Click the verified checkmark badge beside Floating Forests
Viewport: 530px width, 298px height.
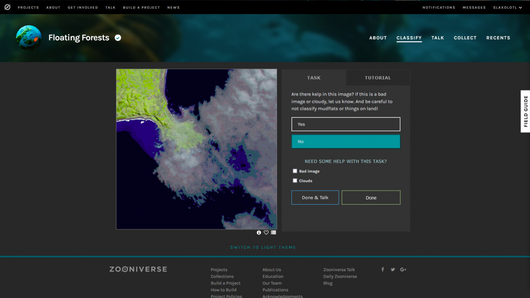pyautogui.click(x=118, y=38)
